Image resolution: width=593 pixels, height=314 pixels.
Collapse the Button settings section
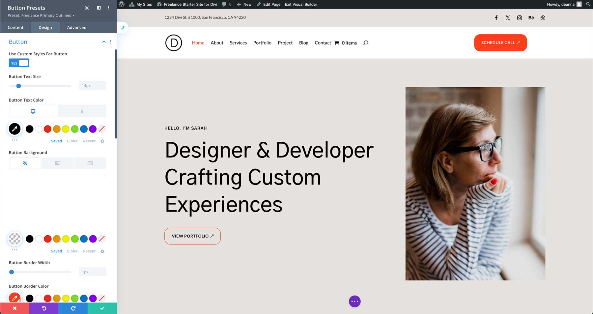point(104,42)
